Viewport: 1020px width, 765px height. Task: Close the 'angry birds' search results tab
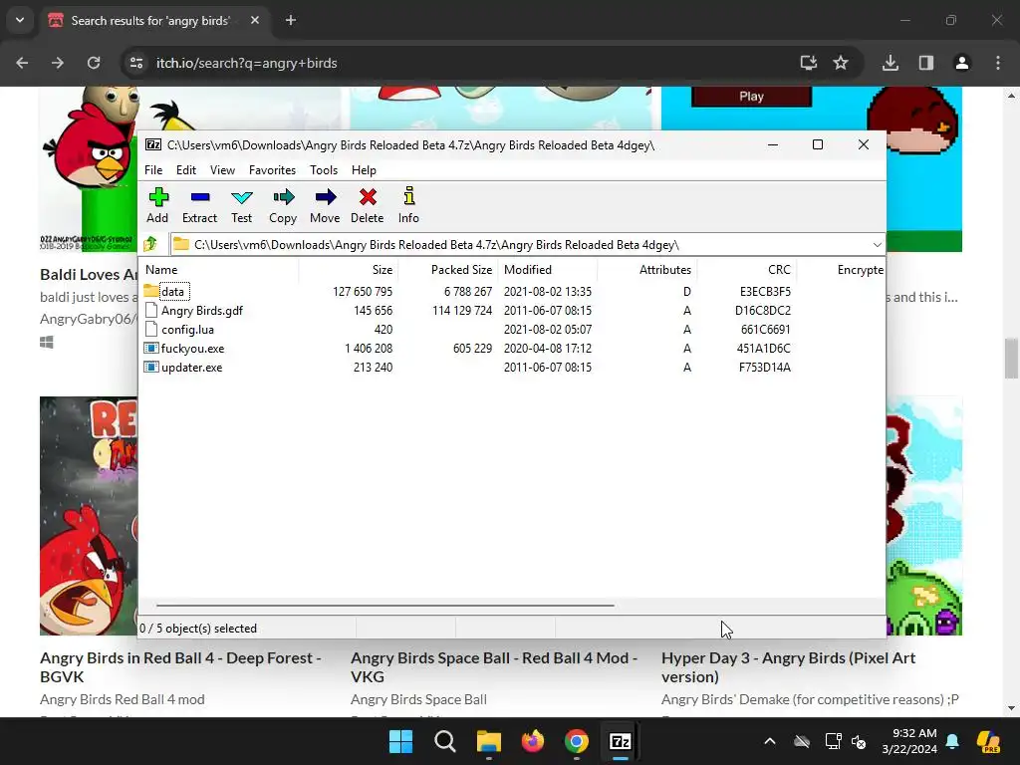255,20
